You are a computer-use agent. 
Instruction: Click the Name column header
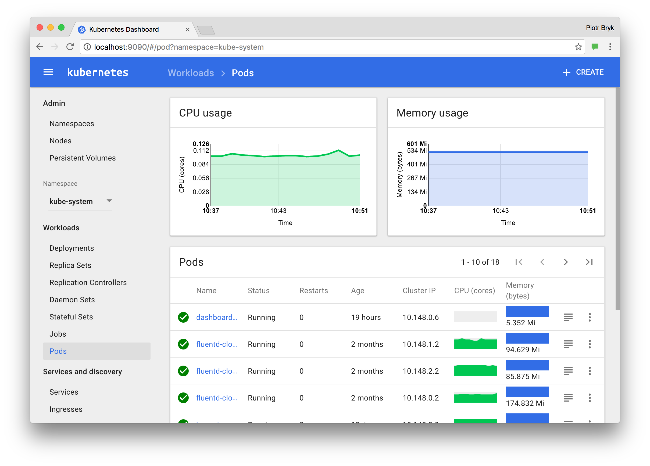[x=206, y=290]
